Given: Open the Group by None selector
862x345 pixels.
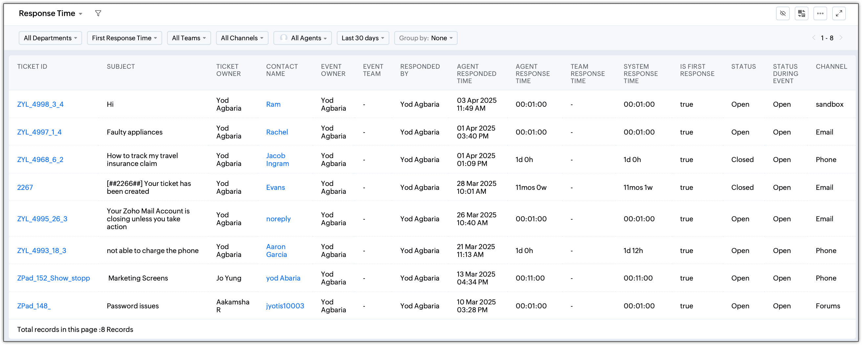Looking at the screenshot, I should 426,38.
